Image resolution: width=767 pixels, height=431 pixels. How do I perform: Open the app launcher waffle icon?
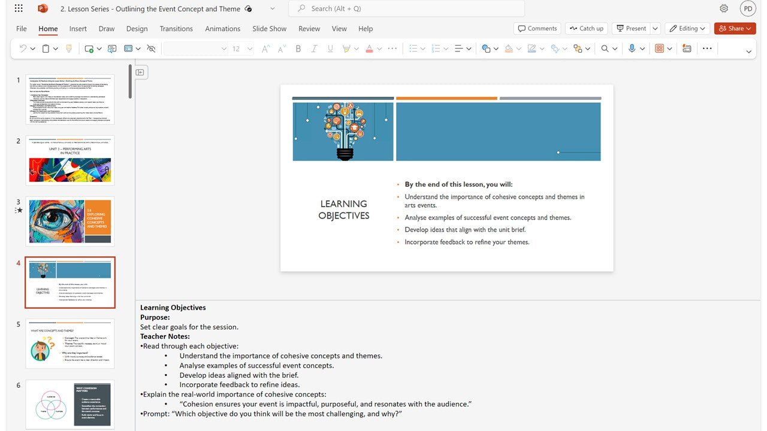(19, 8)
